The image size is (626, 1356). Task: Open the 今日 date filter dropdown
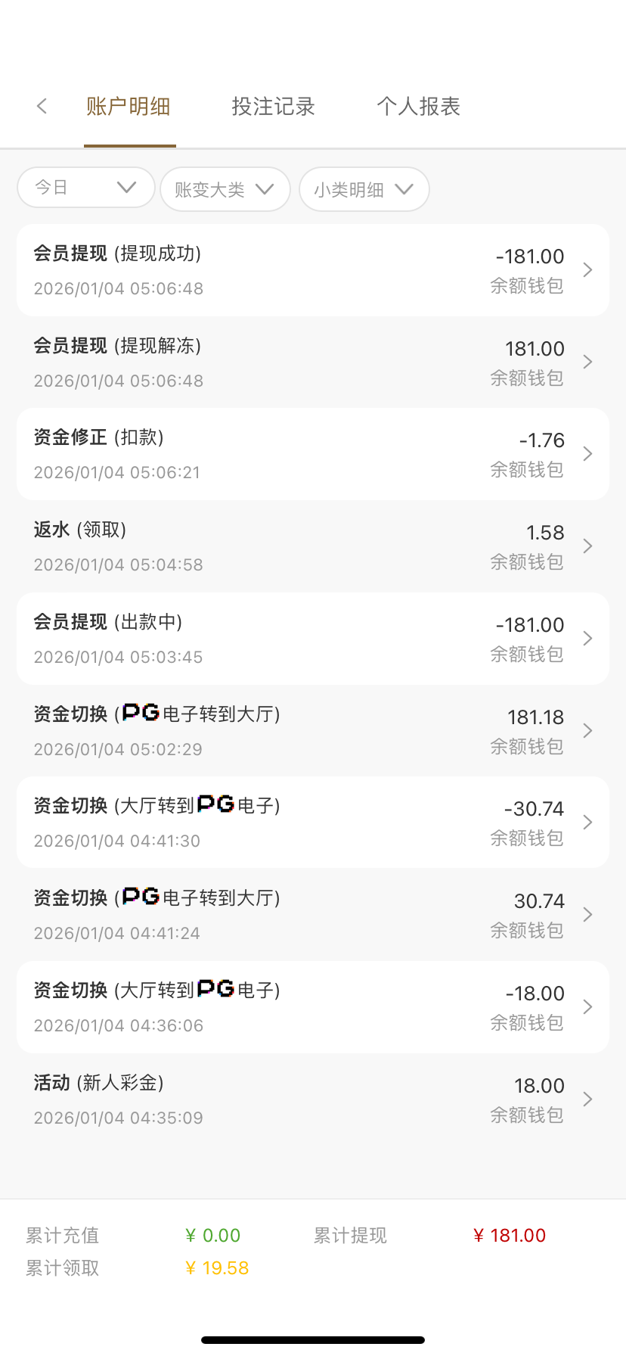click(86, 188)
